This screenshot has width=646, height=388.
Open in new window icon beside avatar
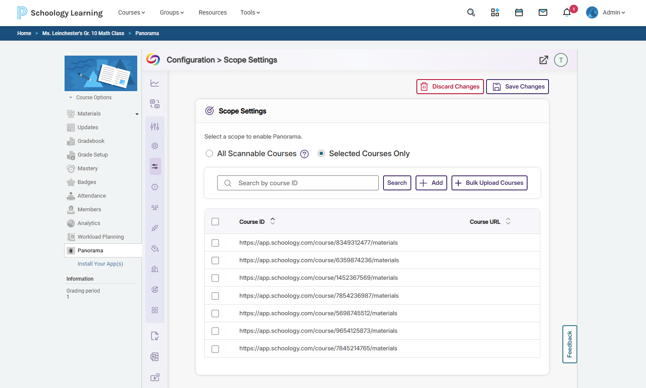(x=543, y=60)
